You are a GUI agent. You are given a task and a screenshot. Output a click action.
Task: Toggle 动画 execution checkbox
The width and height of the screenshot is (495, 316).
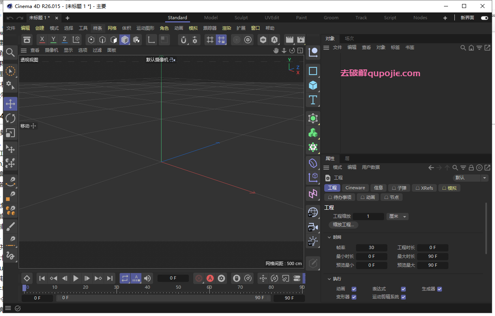click(354, 289)
